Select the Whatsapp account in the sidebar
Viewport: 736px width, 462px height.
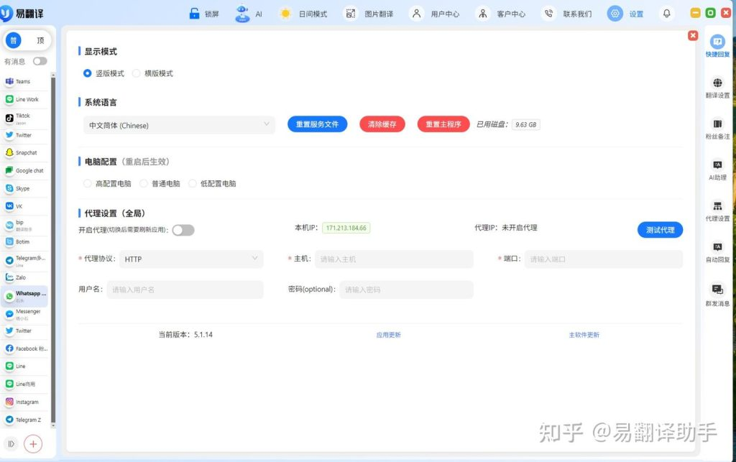[26, 294]
